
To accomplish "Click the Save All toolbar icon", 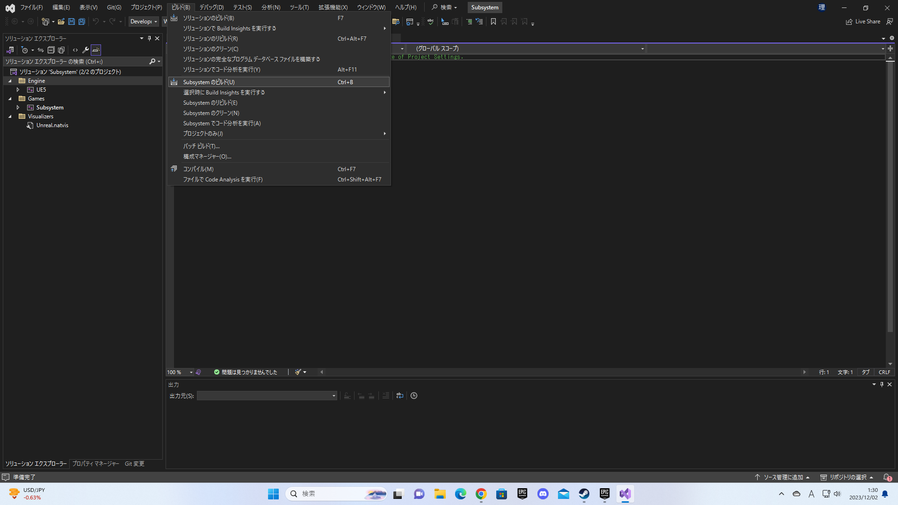I will pyautogui.click(x=82, y=22).
